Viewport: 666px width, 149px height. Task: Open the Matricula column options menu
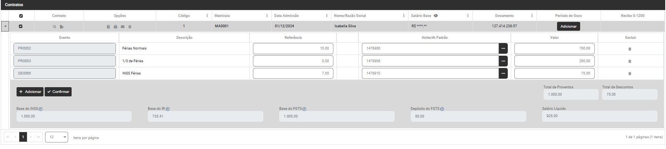tap(267, 16)
